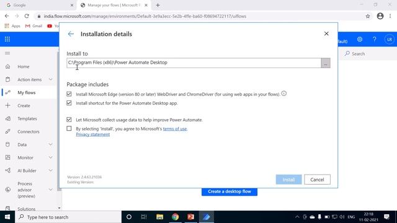
Task: Expand the Action items chevron
Action: [x=51, y=79]
